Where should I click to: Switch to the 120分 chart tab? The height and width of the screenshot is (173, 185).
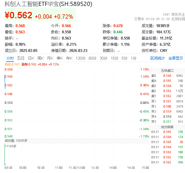pyautogui.click(x=81, y=58)
